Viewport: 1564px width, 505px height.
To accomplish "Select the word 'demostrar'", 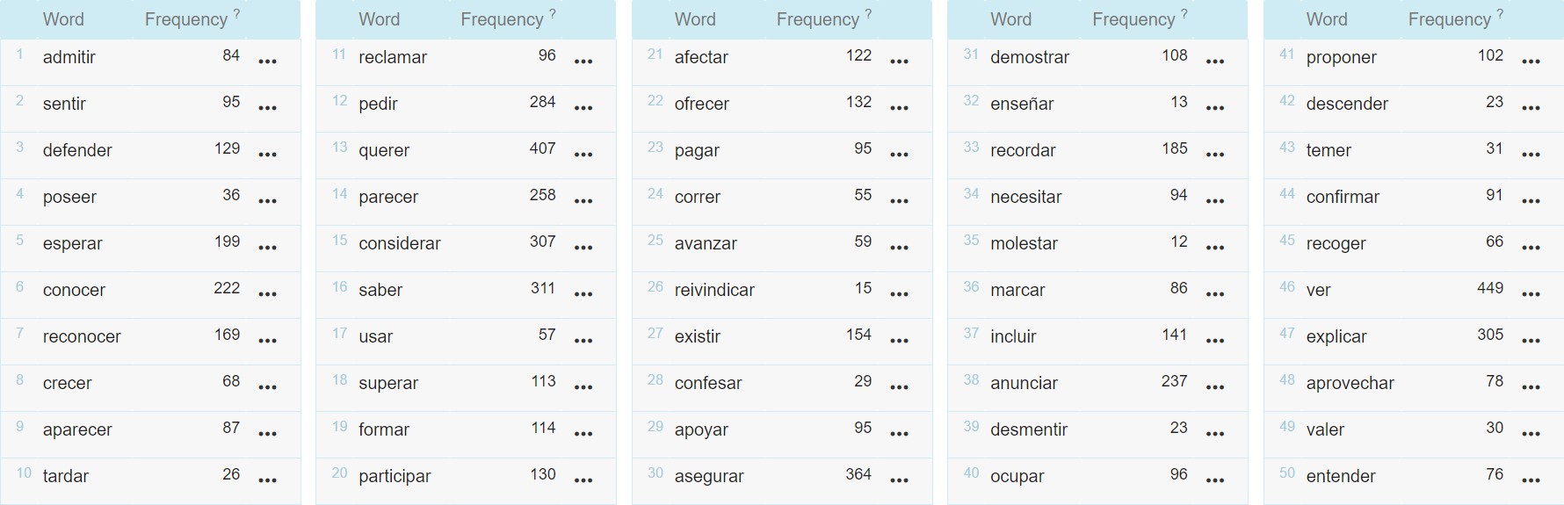I will point(1029,57).
